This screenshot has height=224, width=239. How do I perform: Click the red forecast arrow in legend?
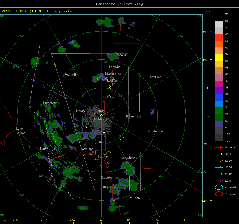[219, 147]
